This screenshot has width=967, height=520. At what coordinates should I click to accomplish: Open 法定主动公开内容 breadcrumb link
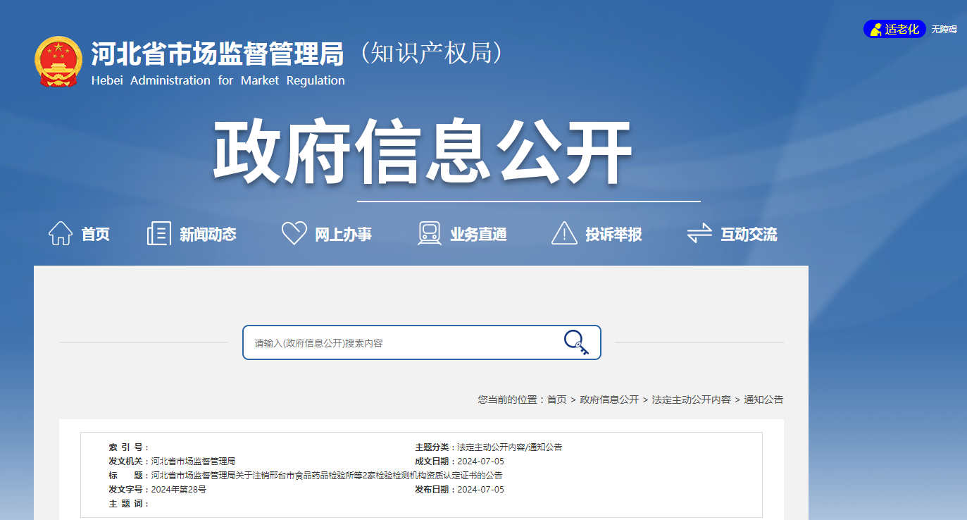click(x=691, y=400)
